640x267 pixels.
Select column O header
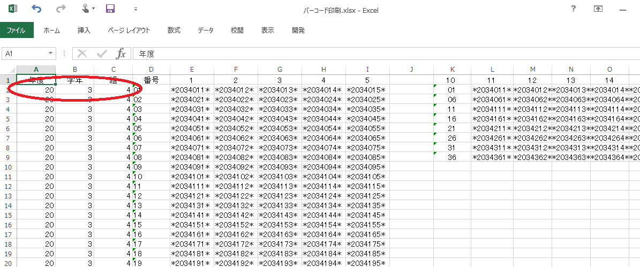tap(609, 70)
